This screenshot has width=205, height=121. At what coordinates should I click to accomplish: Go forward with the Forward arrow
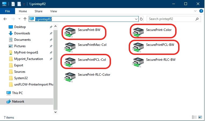tap(13, 19)
